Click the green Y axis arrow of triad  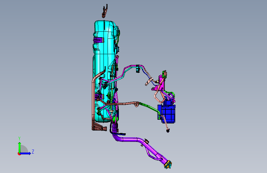coord(19,147)
